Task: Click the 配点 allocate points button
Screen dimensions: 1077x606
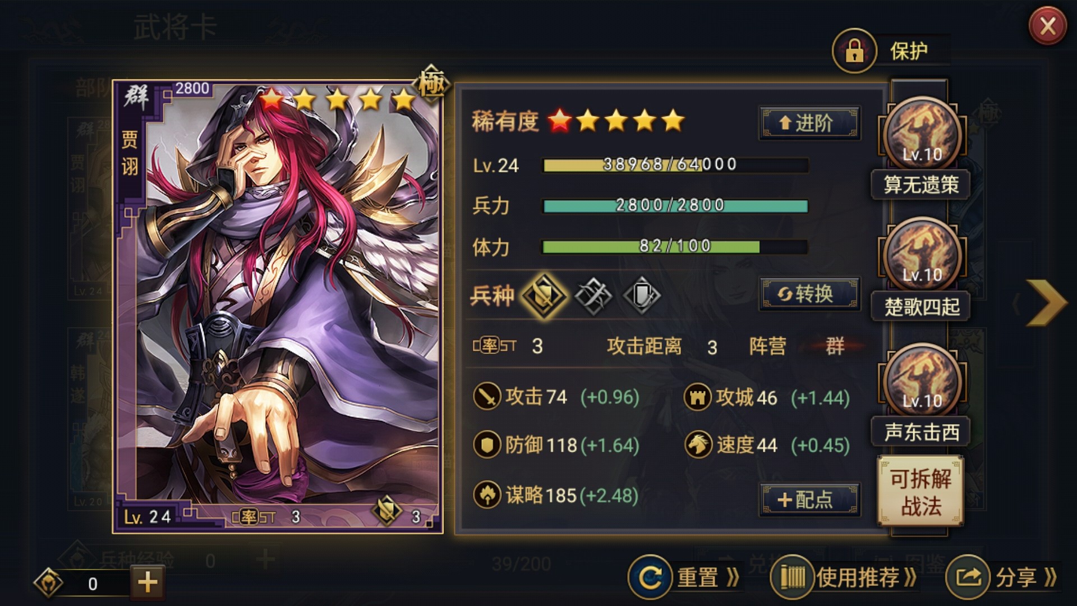Action: 809,499
